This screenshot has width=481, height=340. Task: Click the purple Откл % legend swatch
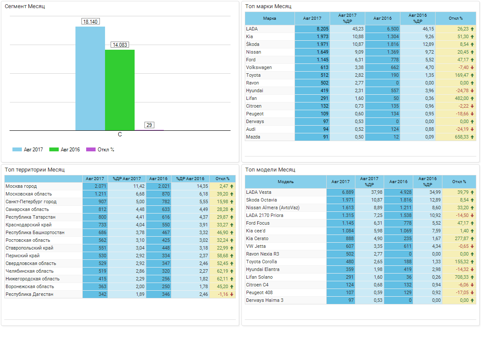tap(91, 150)
